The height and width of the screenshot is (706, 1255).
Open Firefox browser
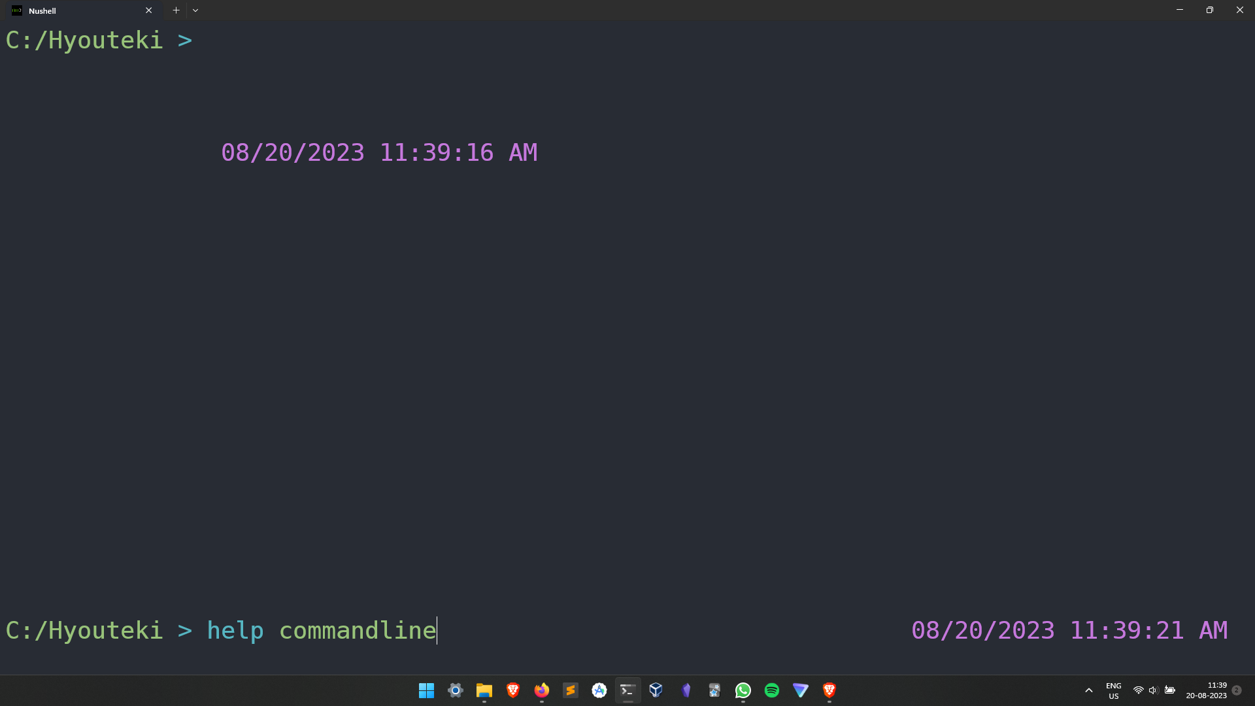(x=541, y=690)
